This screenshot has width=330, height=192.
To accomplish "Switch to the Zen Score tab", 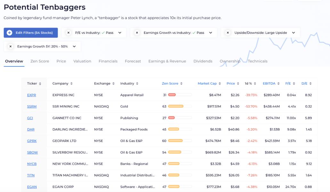I will coord(40,61).
